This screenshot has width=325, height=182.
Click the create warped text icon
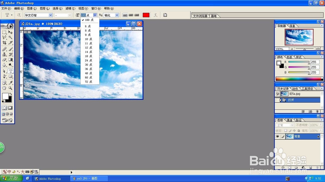[x=156, y=15]
